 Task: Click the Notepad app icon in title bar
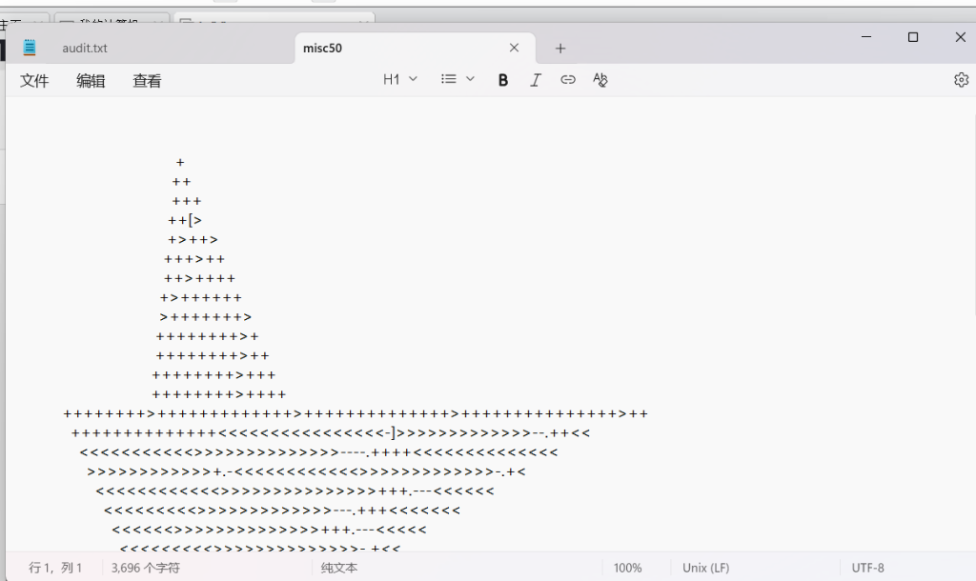pos(30,48)
